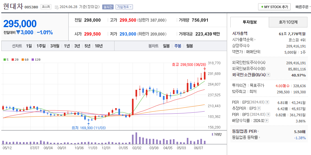Click the current price 295,000
311x155 pixels.
pyautogui.click(x=20, y=24)
